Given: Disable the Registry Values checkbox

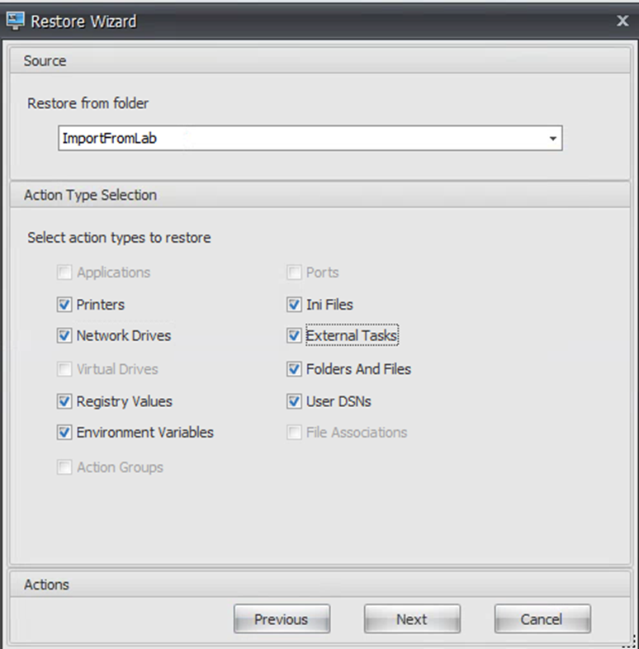Looking at the screenshot, I should [x=64, y=401].
